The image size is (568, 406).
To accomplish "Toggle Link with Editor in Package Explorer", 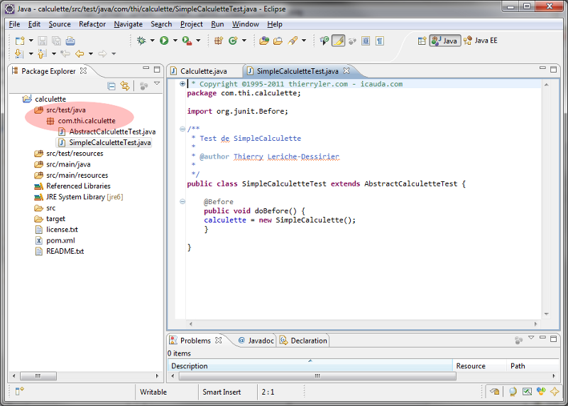I will point(125,86).
